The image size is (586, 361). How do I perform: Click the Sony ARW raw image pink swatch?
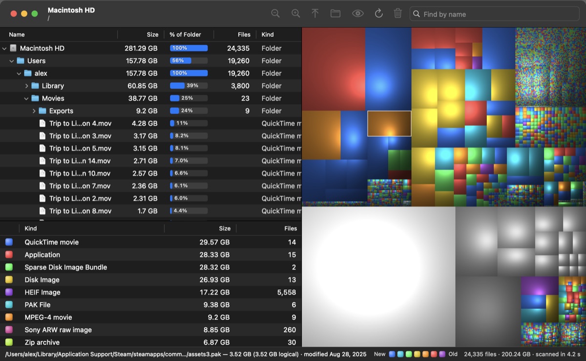click(x=9, y=330)
